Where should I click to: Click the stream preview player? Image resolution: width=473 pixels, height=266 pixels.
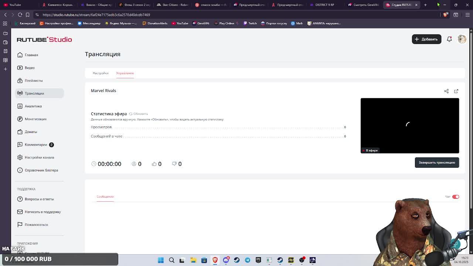[x=410, y=126]
